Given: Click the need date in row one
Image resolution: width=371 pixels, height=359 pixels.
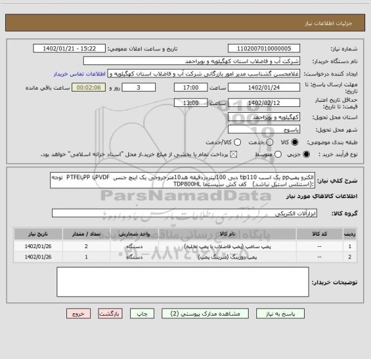Looking at the screenshot, I should click(x=38, y=246).
